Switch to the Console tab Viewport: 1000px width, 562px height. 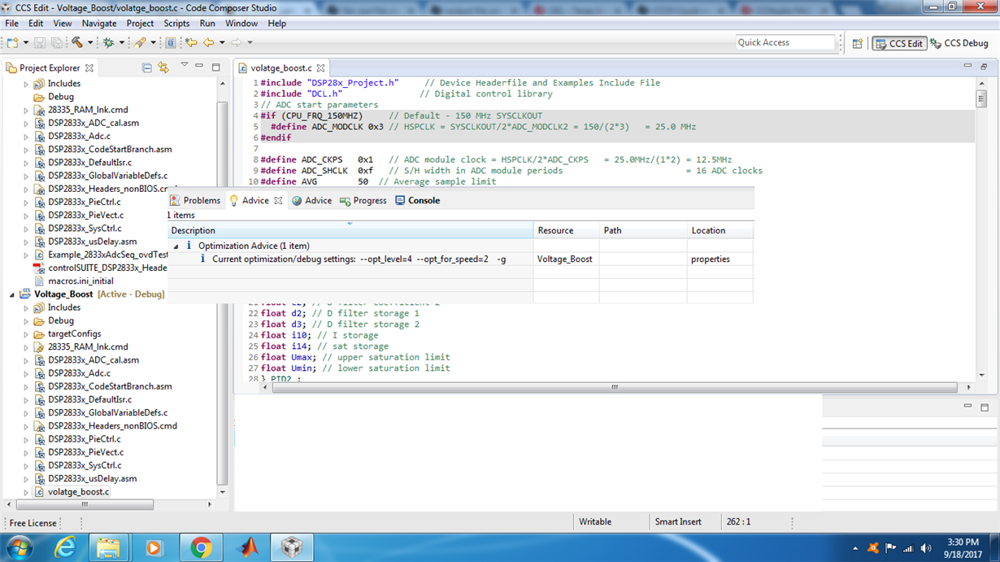tap(417, 200)
